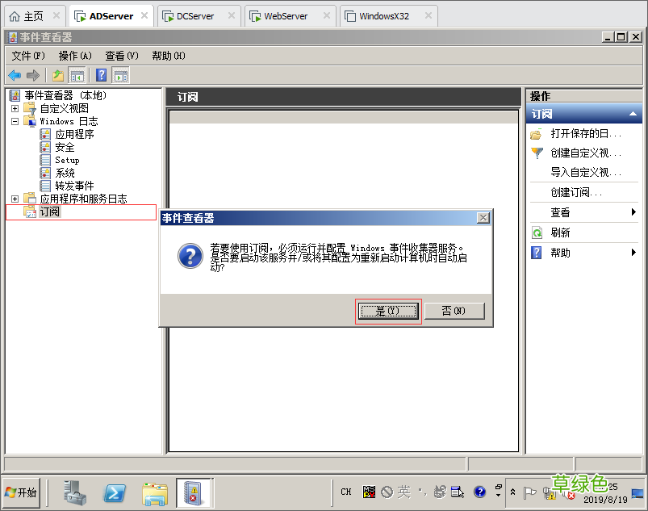Click the Forward navigation arrow
The image size is (648, 511).
[x=32, y=75]
